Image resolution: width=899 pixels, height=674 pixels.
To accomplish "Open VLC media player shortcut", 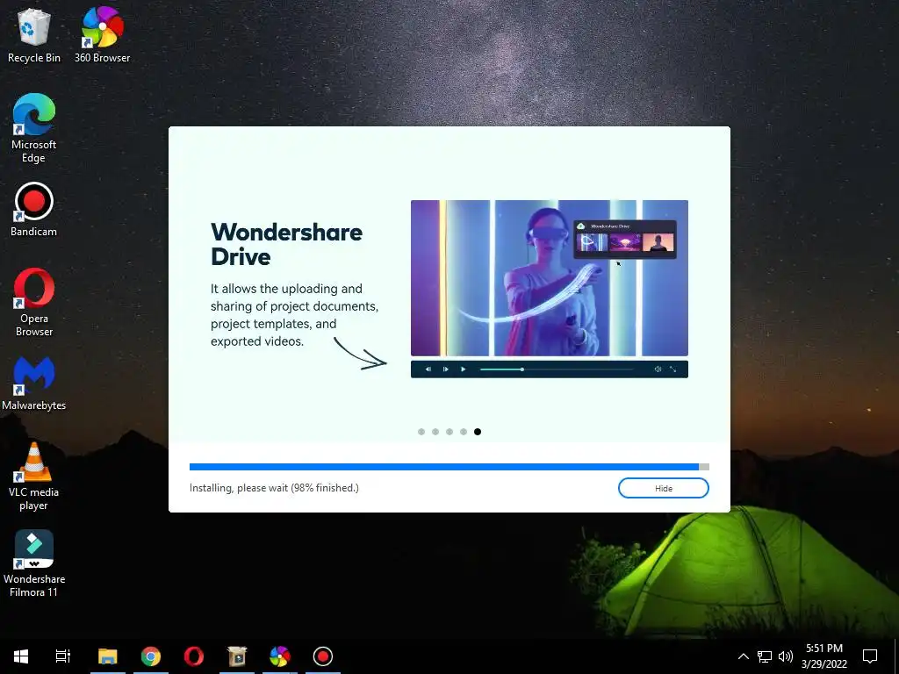I will pos(34,476).
